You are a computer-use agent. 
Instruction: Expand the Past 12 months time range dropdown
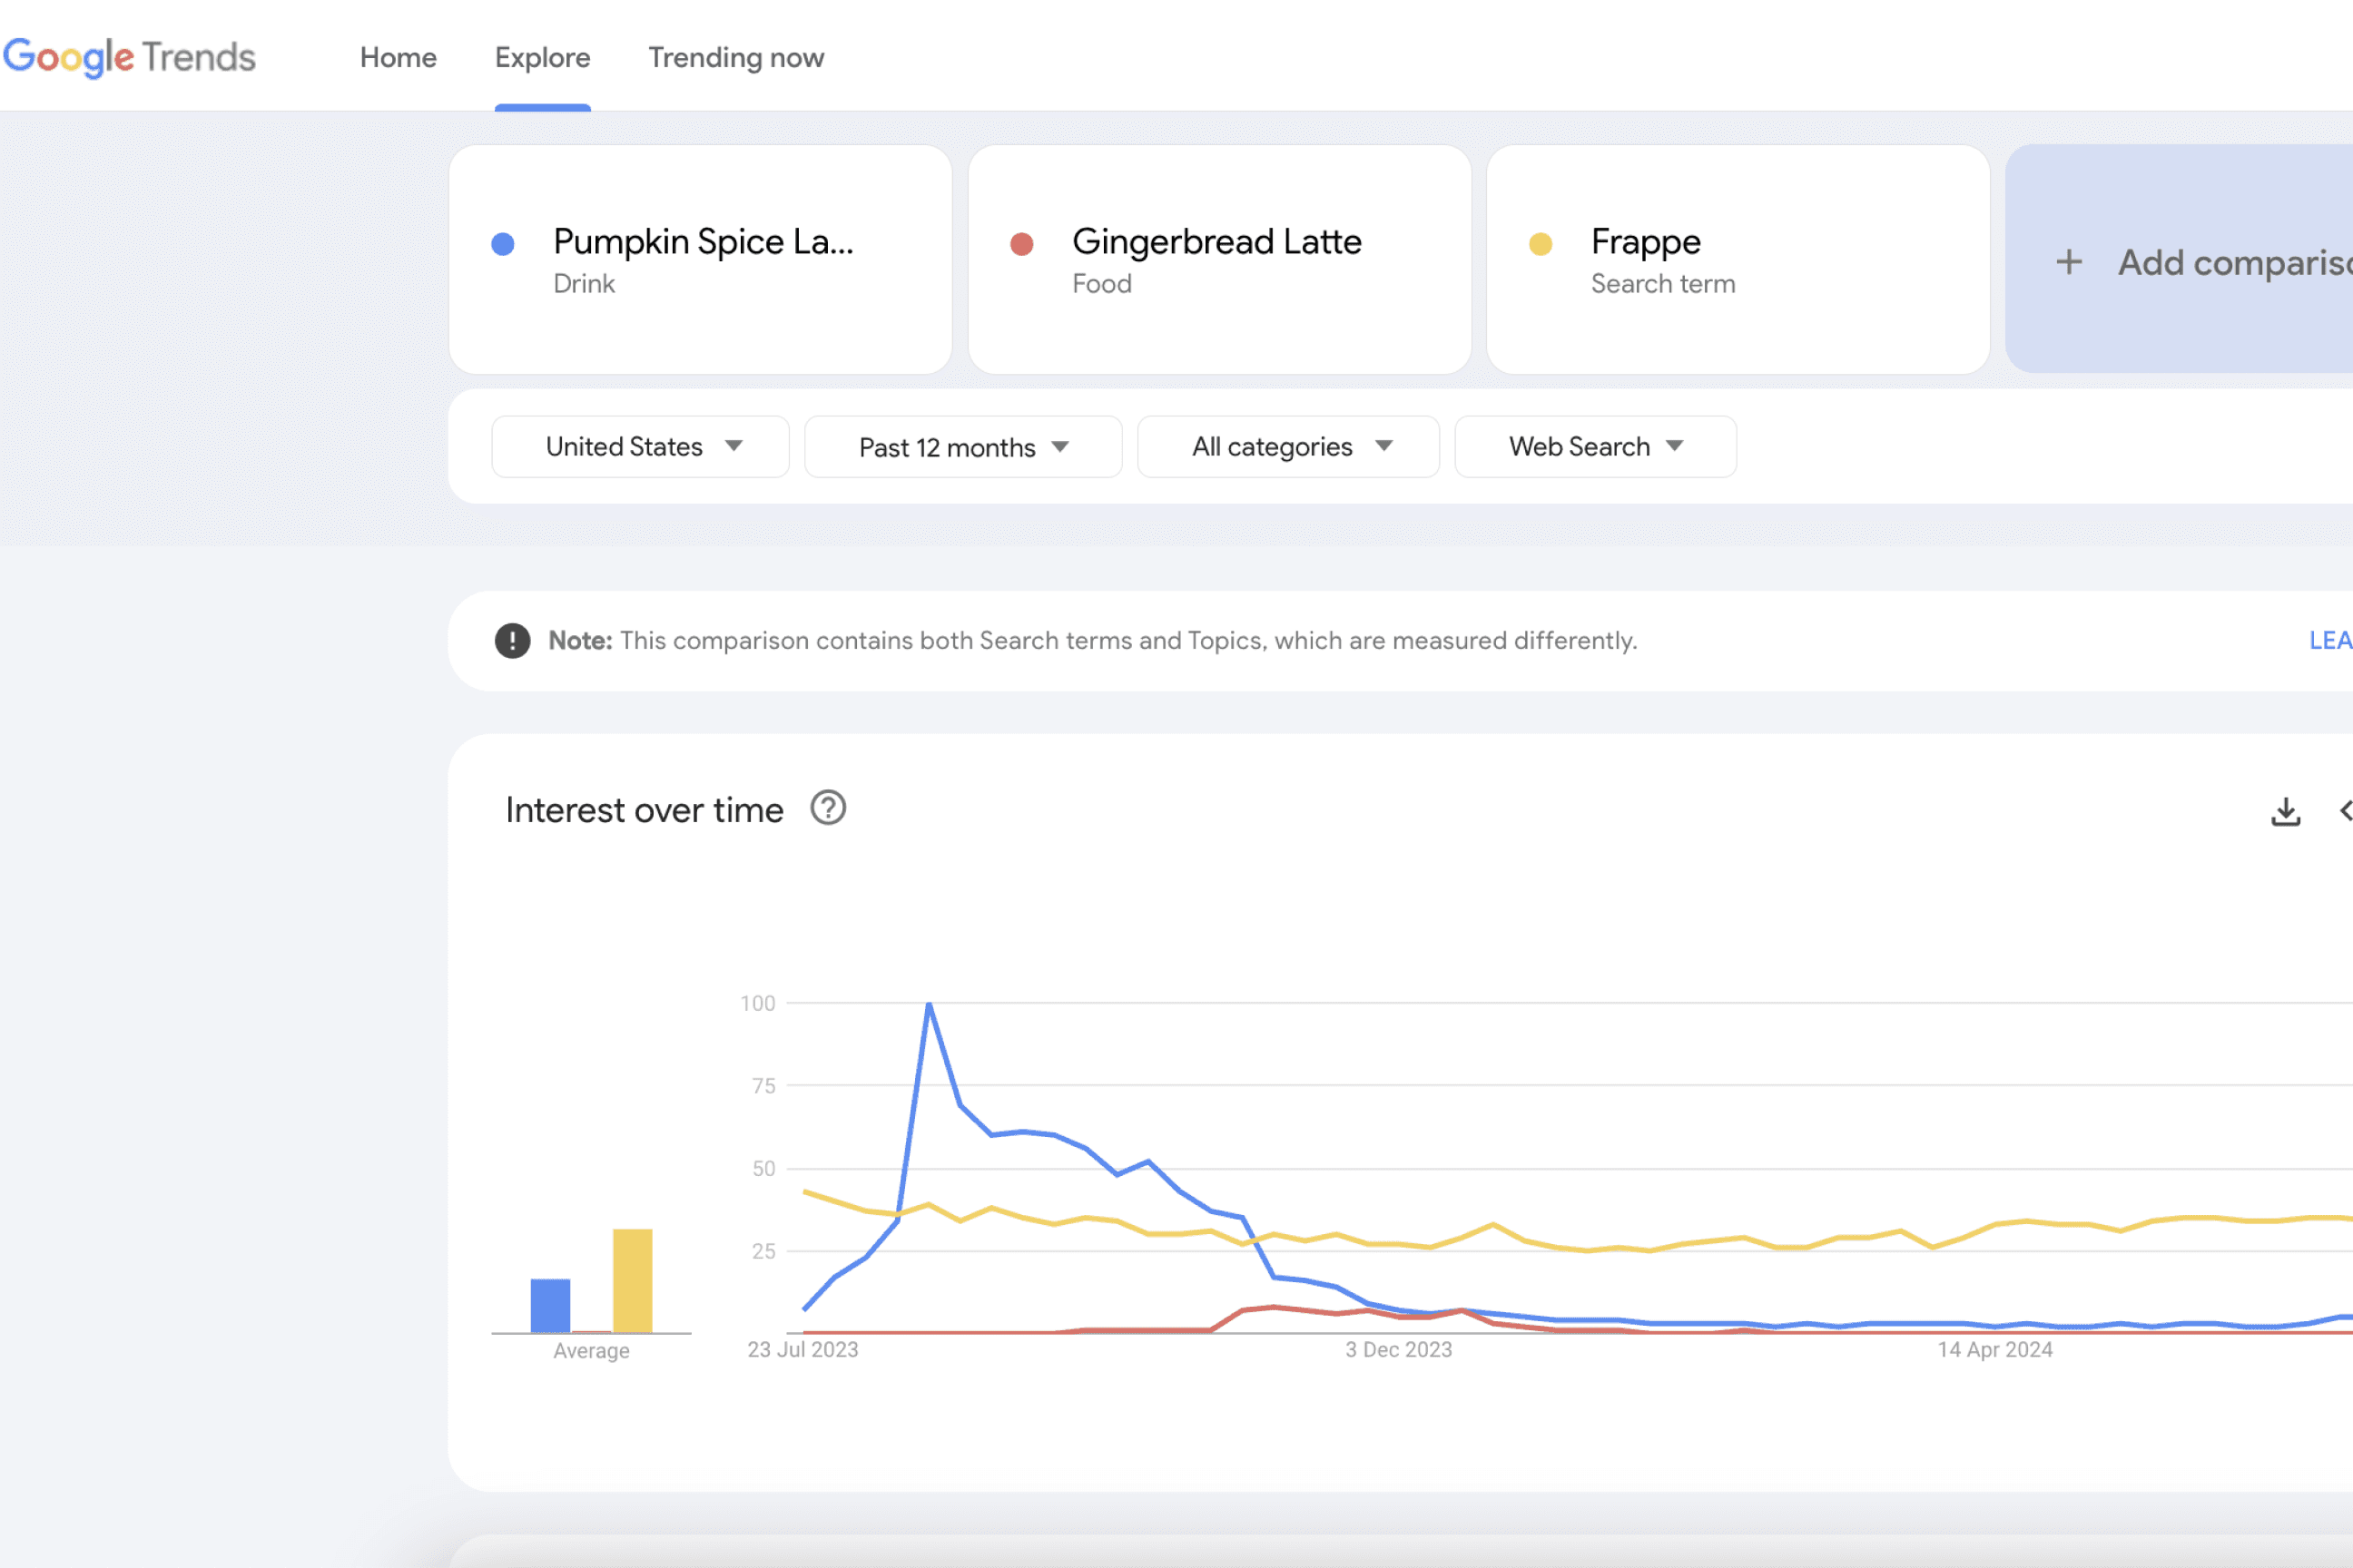tap(961, 446)
